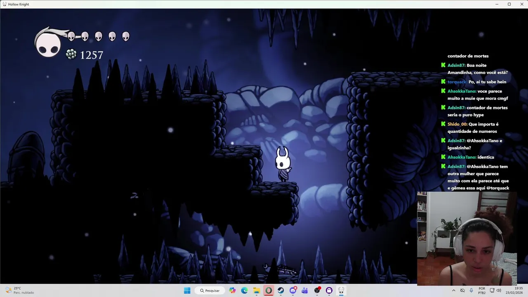The width and height of the screenshot is (528, 297).
Task: Click the Geo currency icon
Action: click(x=71, y=54)
